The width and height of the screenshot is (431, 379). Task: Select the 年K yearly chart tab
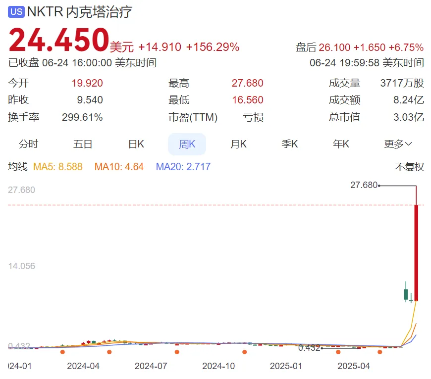[x=341, y=144]
